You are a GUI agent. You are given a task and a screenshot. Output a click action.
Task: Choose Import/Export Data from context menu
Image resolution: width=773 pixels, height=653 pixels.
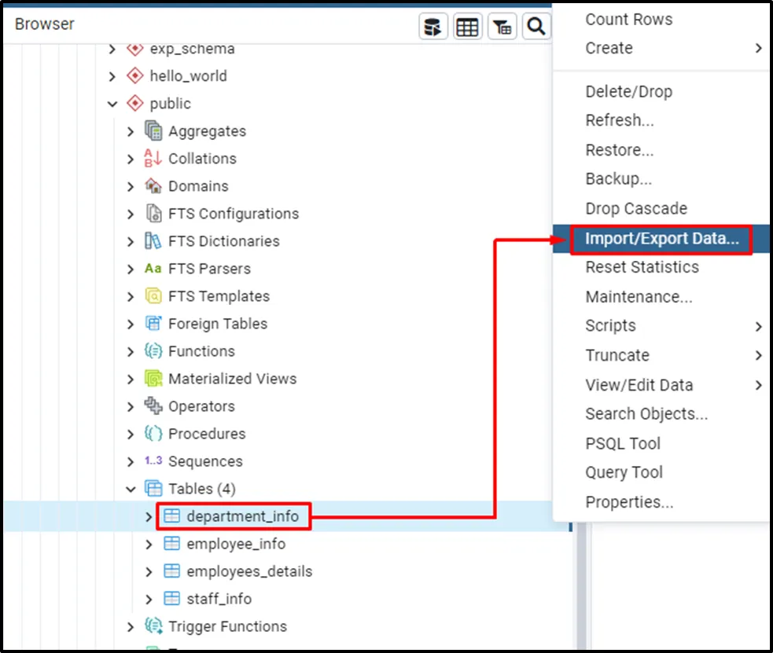point(661,239)
